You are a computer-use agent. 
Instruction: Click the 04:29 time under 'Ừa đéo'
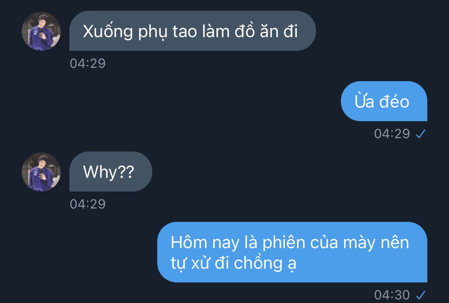[x=392, y=134]
